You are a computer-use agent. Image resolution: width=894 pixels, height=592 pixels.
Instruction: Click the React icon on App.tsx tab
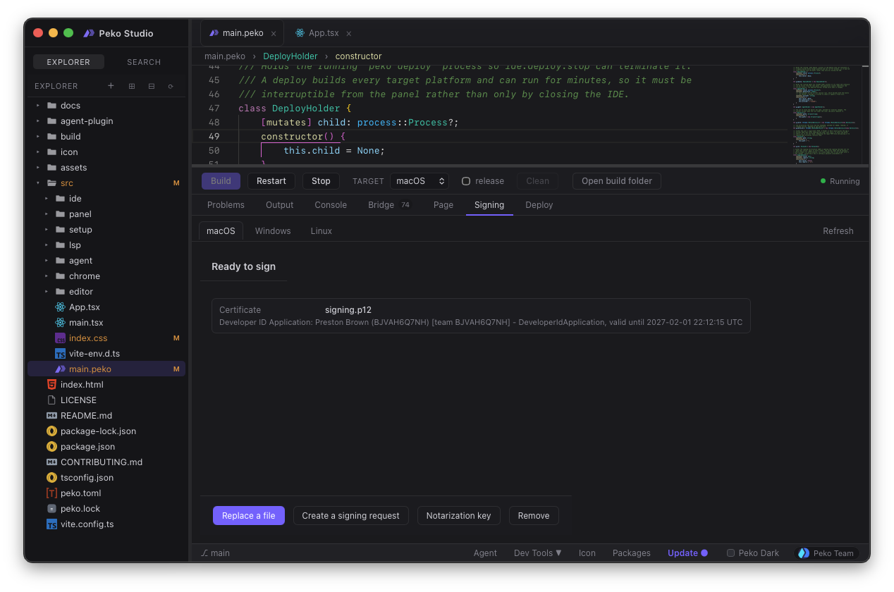tap(300, 33)
